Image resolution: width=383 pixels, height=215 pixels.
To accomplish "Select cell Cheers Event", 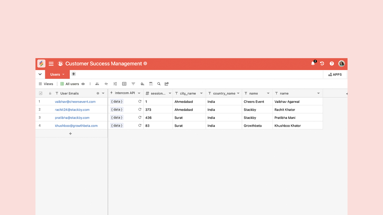I will tap(257, 102).
